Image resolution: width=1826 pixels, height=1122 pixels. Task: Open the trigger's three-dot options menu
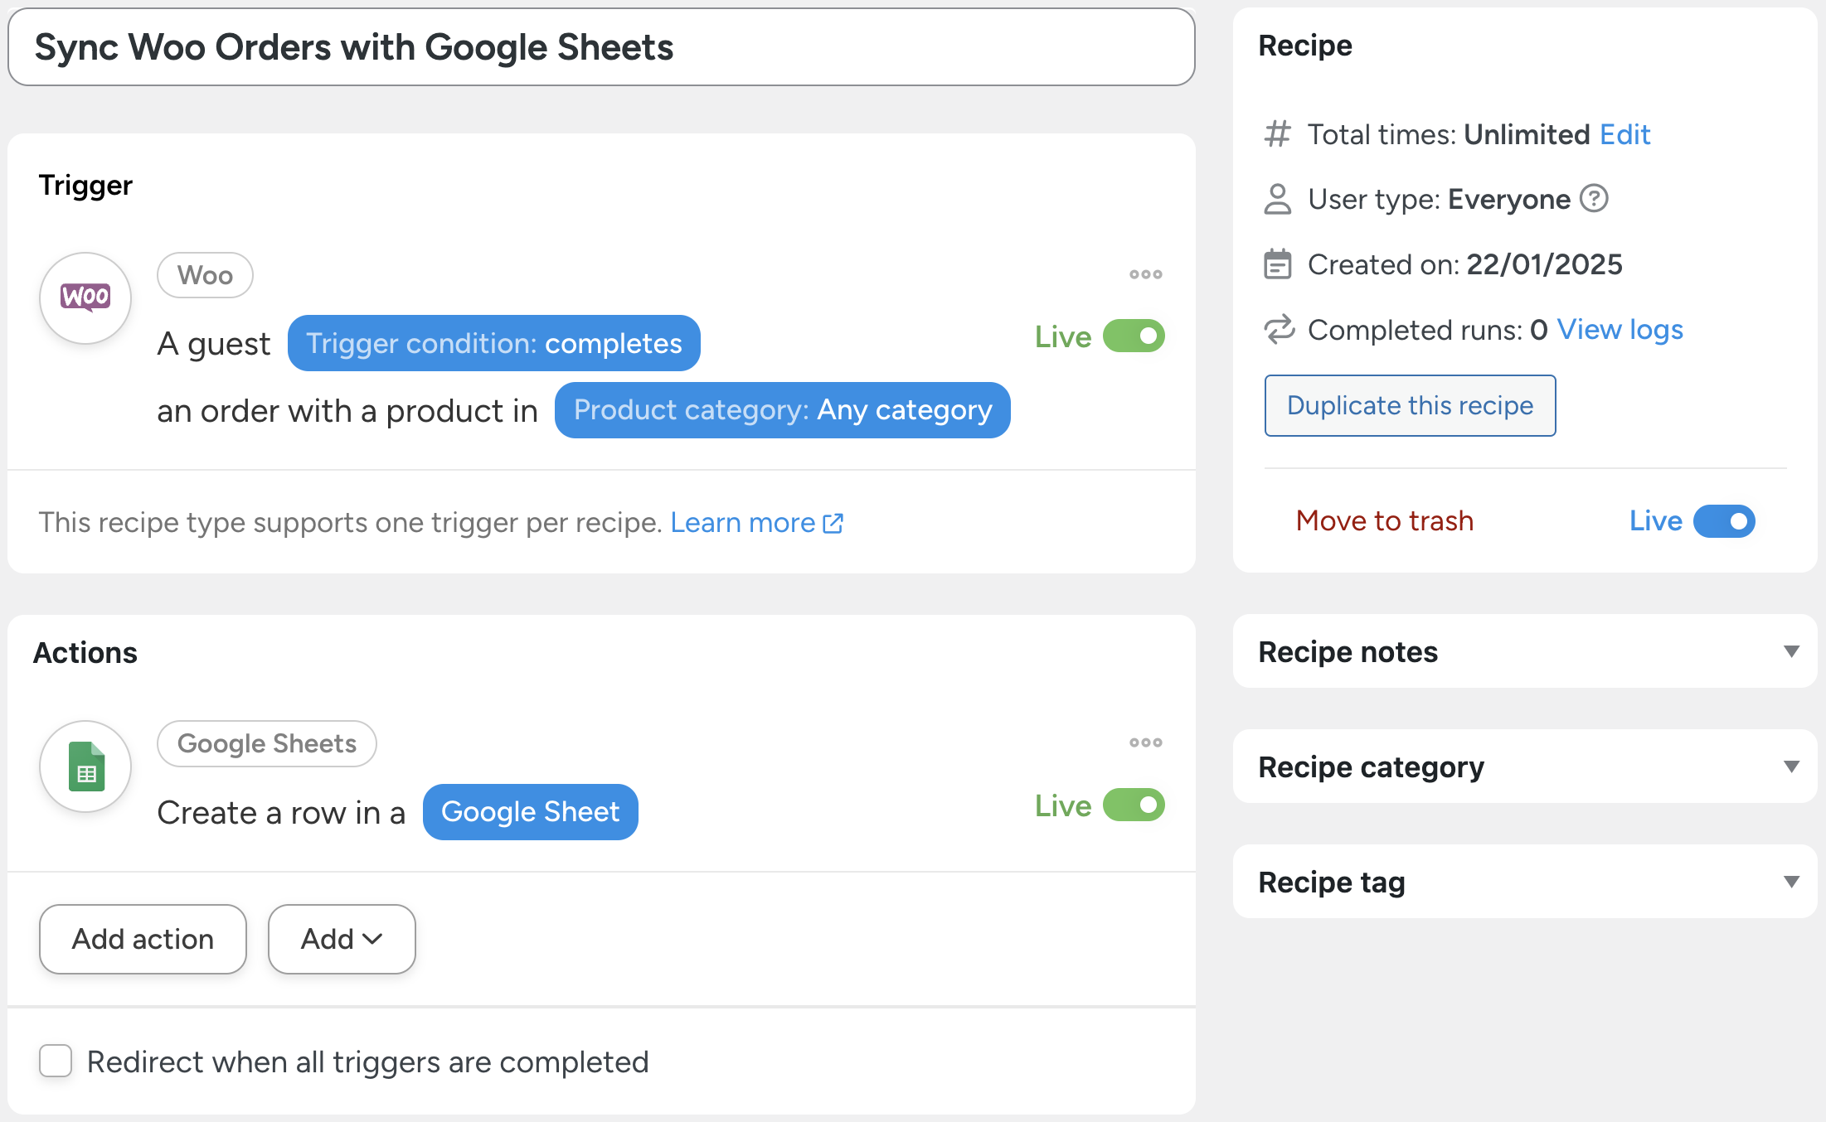1145,273
